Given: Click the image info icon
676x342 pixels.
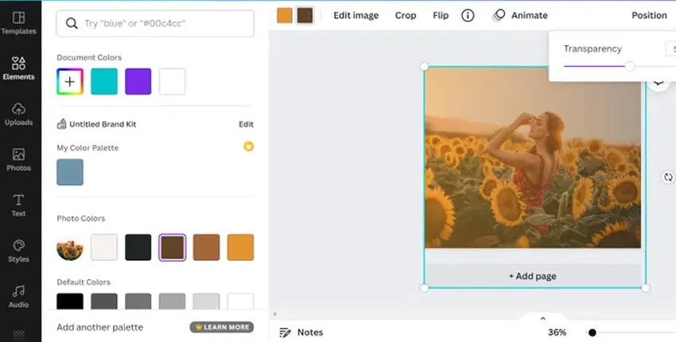Looking at the screenshot, I should pyautogui.click(x=468, y=15).
